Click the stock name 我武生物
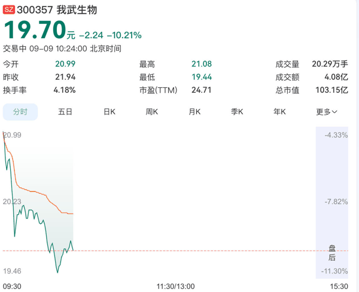The image size is (359, 292). coord(77,10)
